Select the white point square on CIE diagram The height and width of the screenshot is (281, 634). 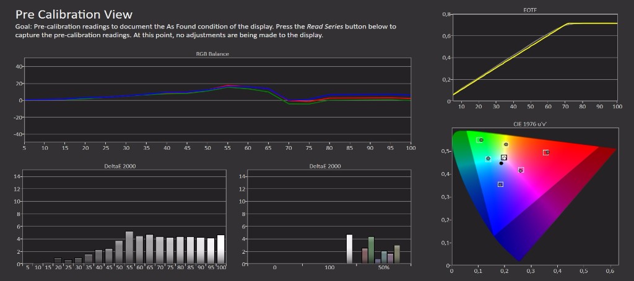[x=504, y=158]
